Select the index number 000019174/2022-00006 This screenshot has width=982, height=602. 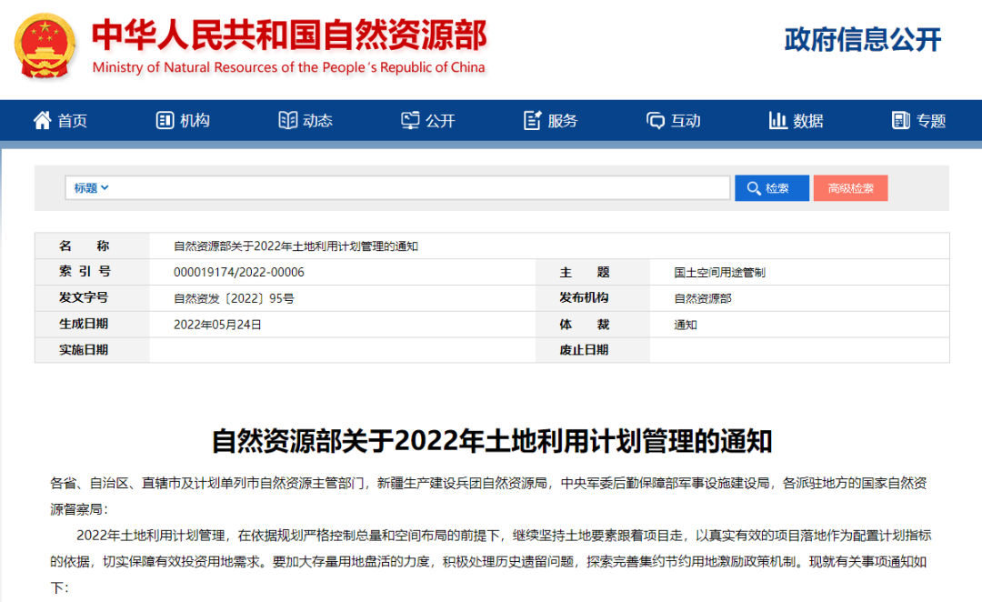pos(238,273)
